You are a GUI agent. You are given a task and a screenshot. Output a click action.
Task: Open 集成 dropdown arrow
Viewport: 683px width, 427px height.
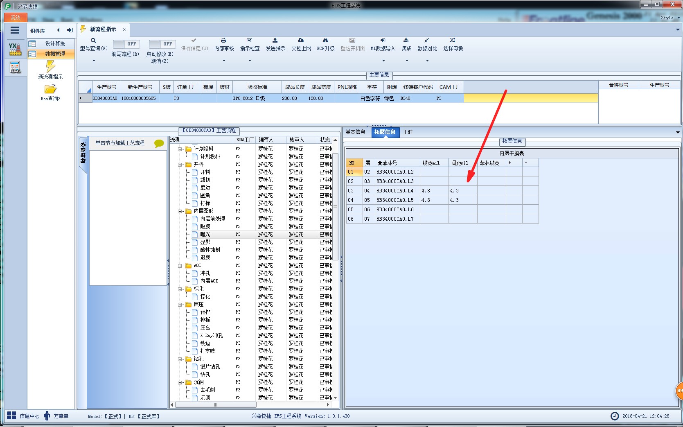(x=407, y=61)
